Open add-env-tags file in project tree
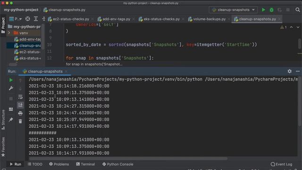 27,39
